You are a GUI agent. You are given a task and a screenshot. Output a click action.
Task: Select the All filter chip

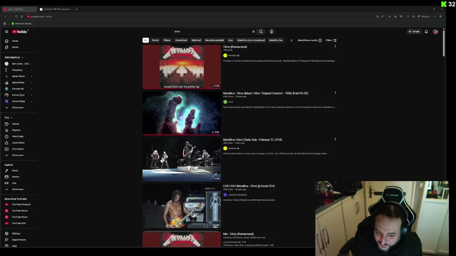(x=145, y=41)
